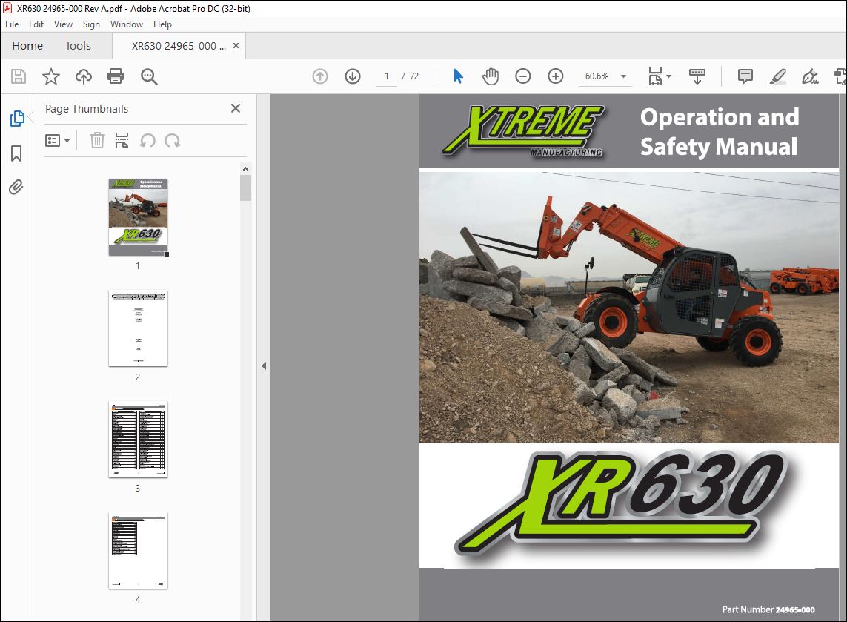847x622 pixels.
Task: Open the Find text magnifier tool
Action: tap(149, 77)
